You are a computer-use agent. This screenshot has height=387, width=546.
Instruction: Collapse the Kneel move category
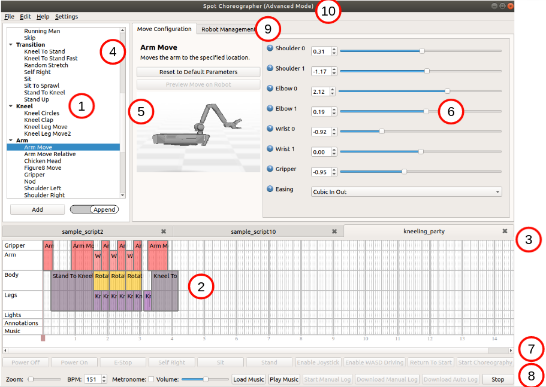point(11,106)
